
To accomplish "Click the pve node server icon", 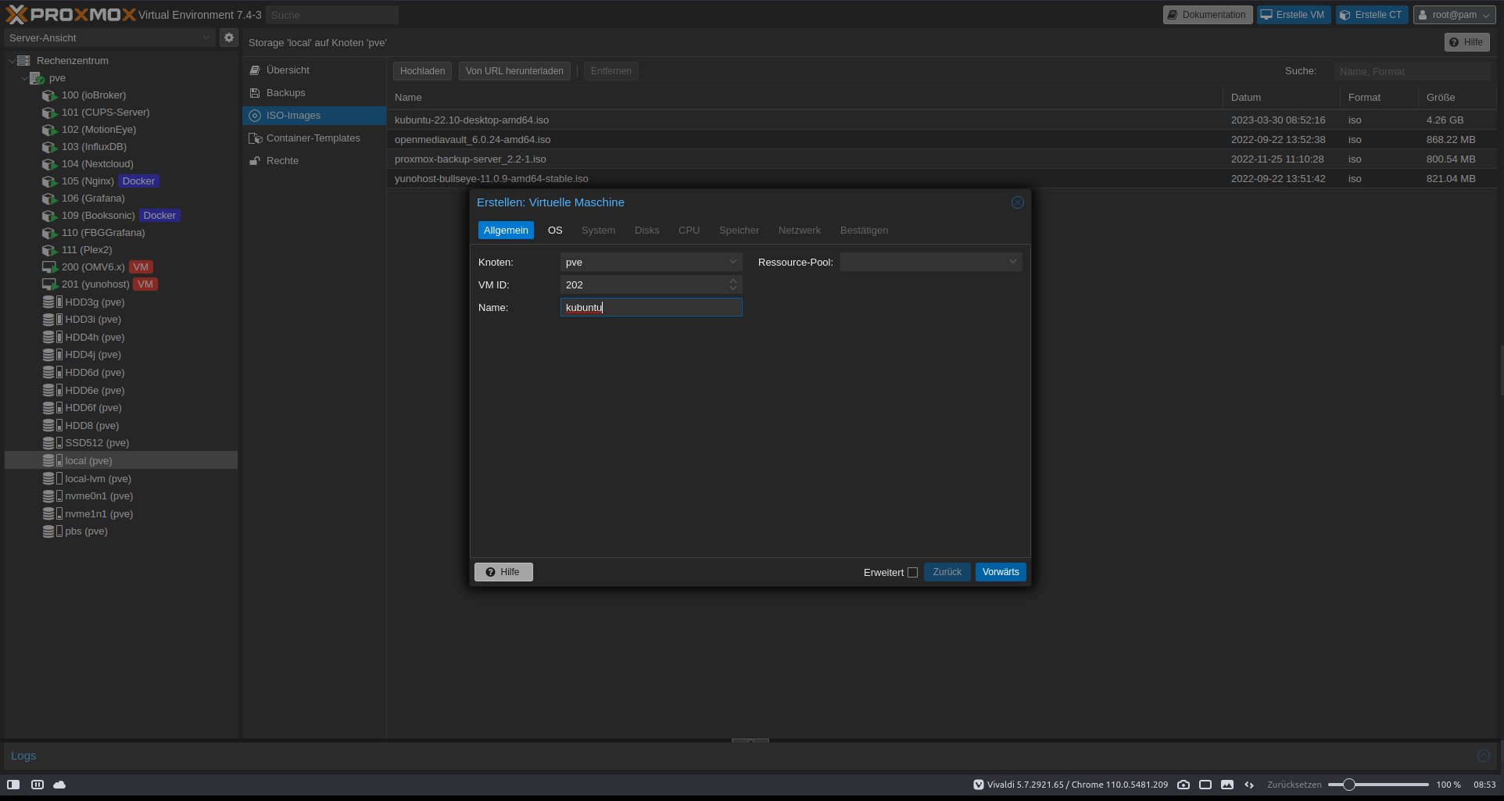I will pos(37,78).
